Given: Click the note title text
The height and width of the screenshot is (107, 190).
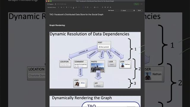Looking at the screenshot, I should coord(76,15).
